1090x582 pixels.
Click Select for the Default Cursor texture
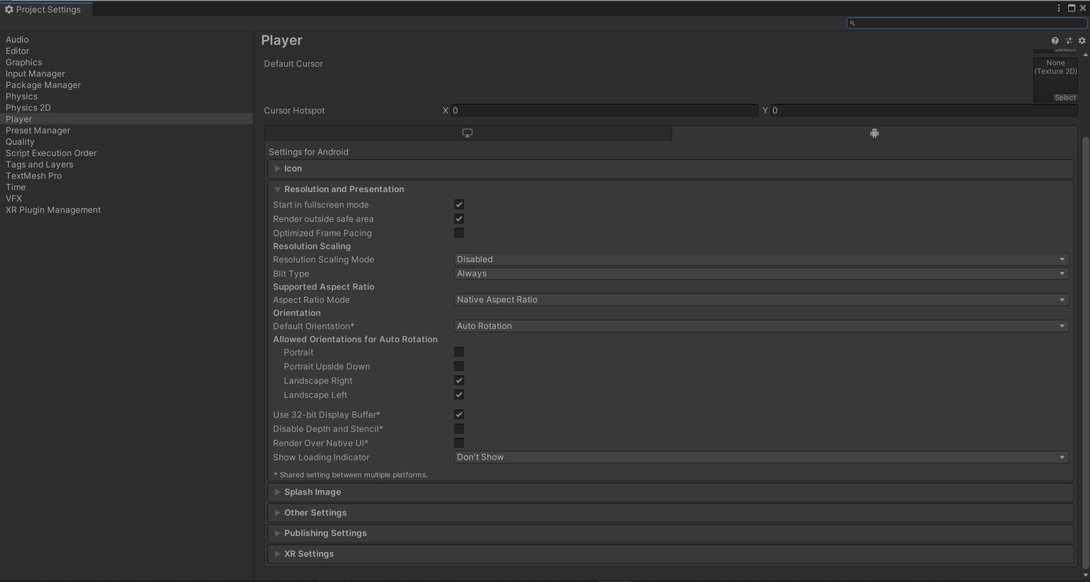coord(1065,98)
